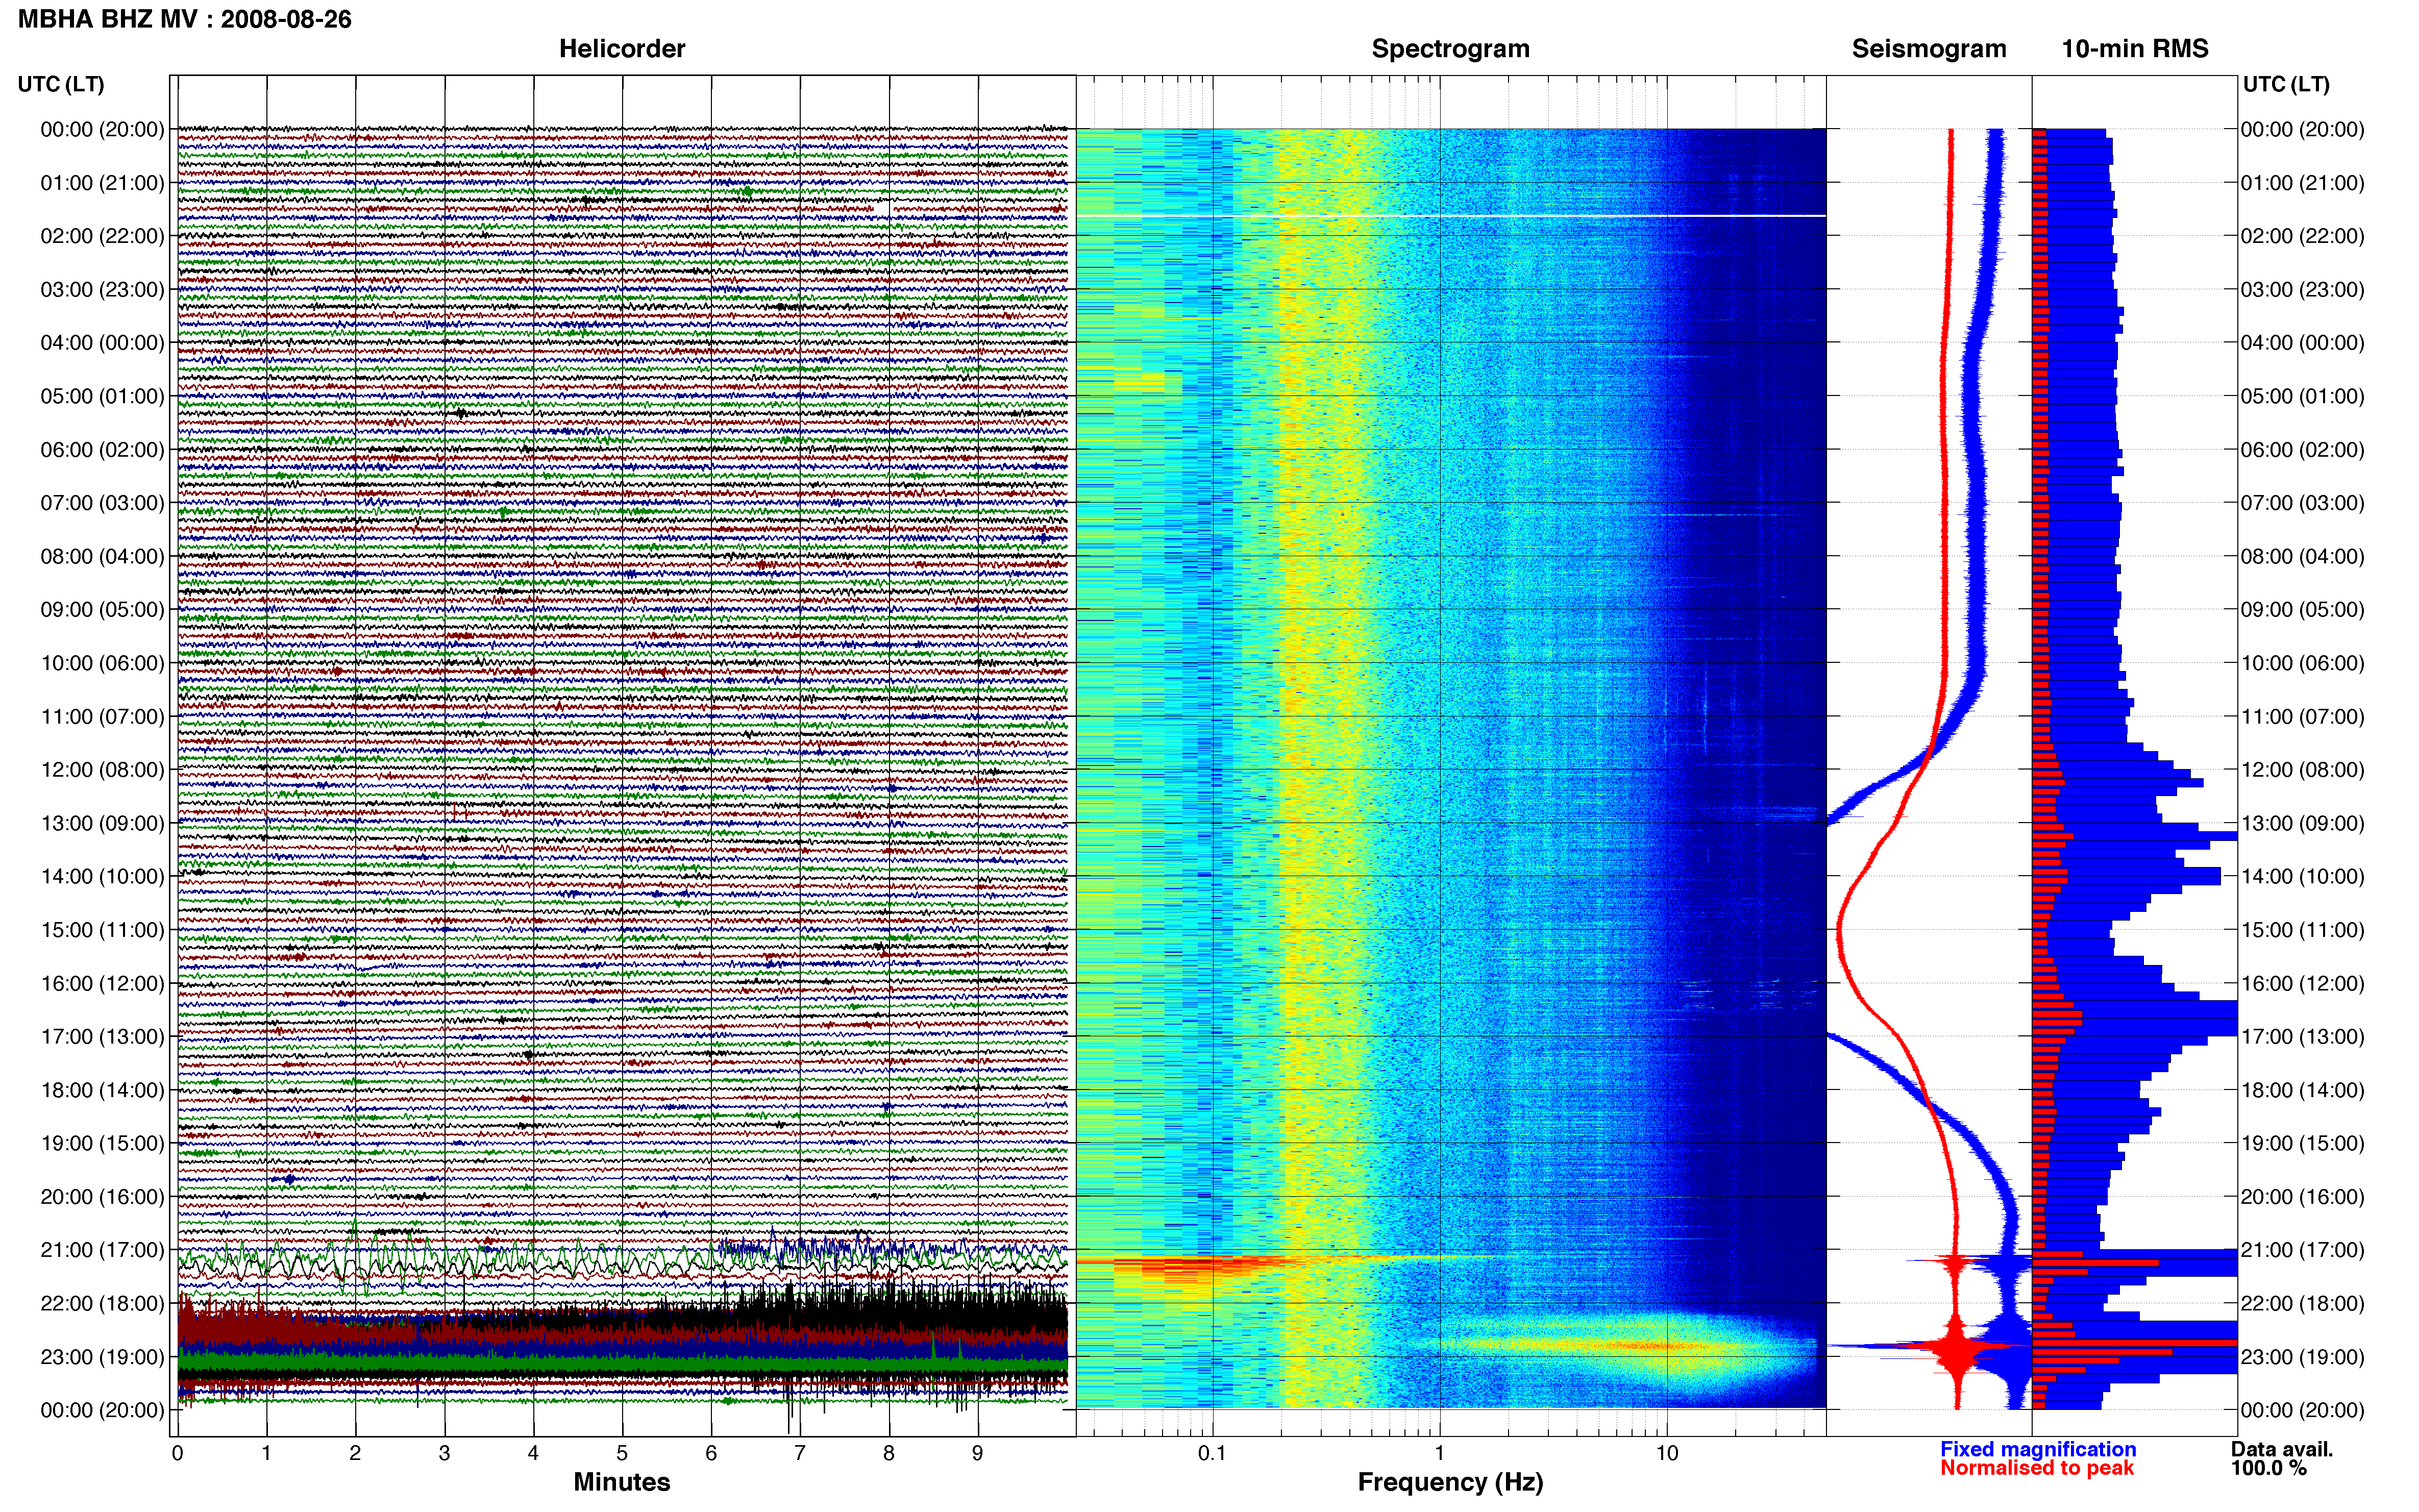Click the right 'UTC (LT)' axis label
The image size is (2419, 1512).
2286,84
